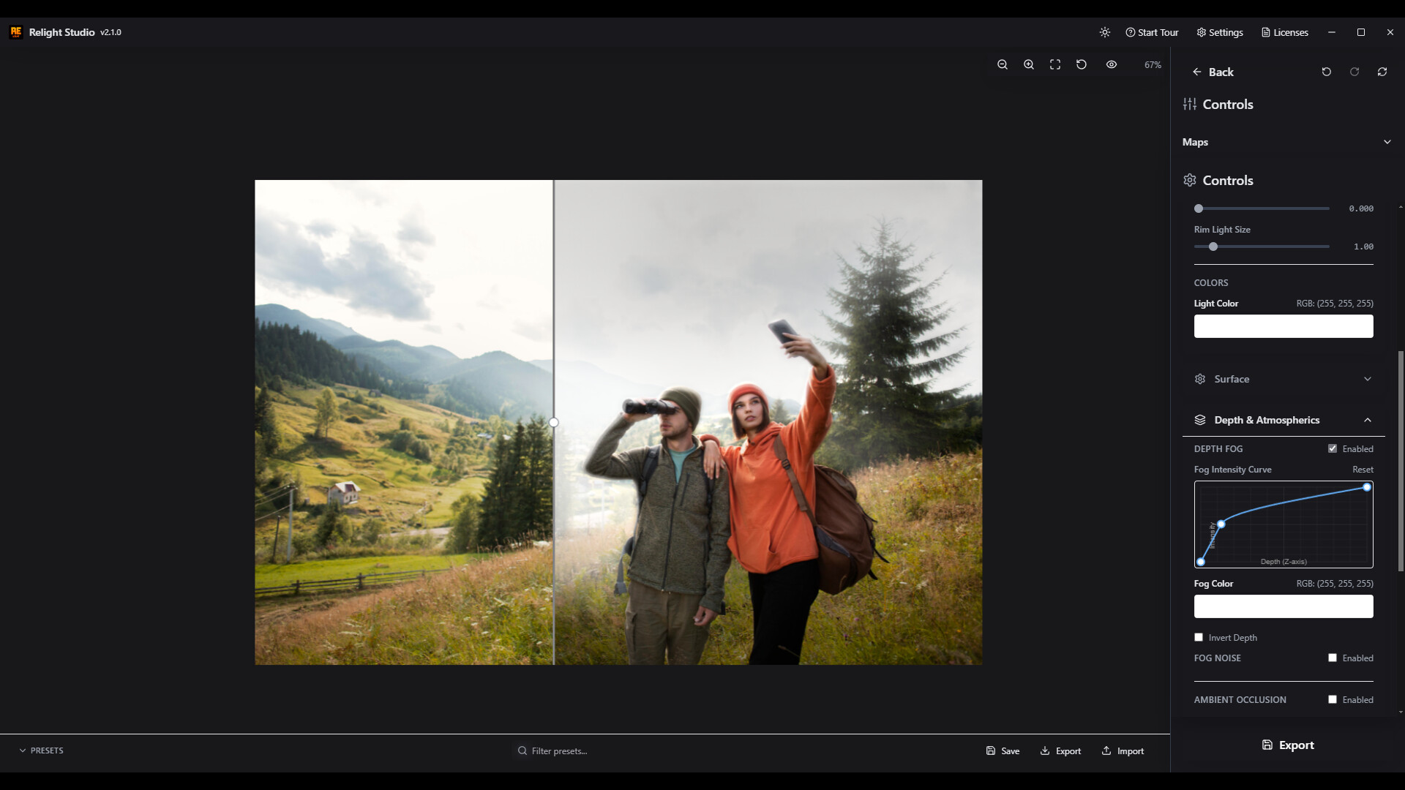Fit image to screen
The width and height of the screenshot is (1405, 790).
tap(1054, 64)
